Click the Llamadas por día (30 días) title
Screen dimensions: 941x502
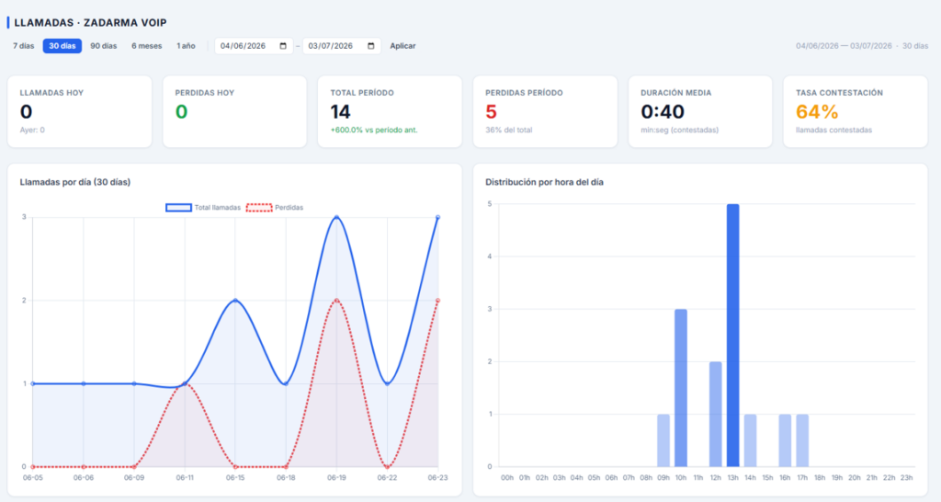[x=75, y=182]
